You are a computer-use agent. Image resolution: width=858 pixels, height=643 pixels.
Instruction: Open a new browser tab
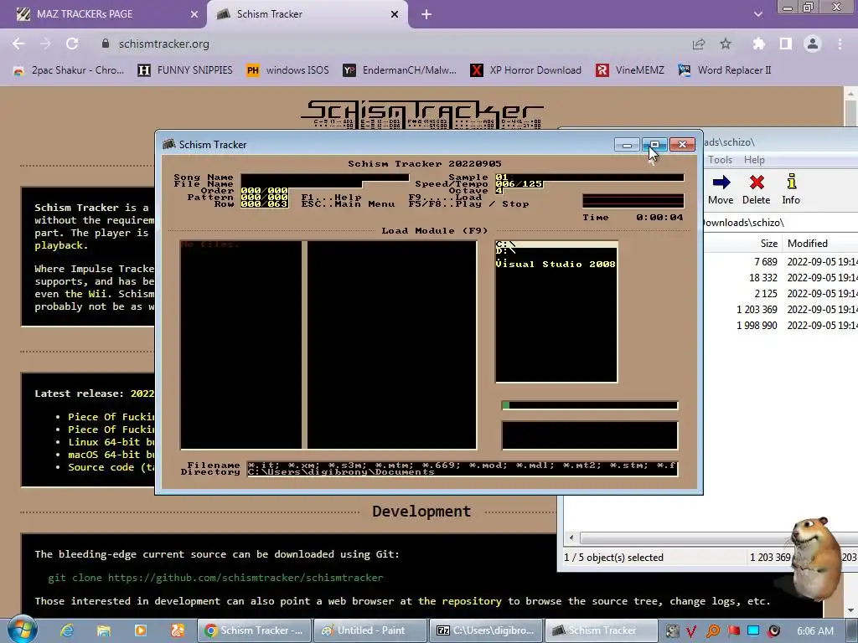(426, 14)
